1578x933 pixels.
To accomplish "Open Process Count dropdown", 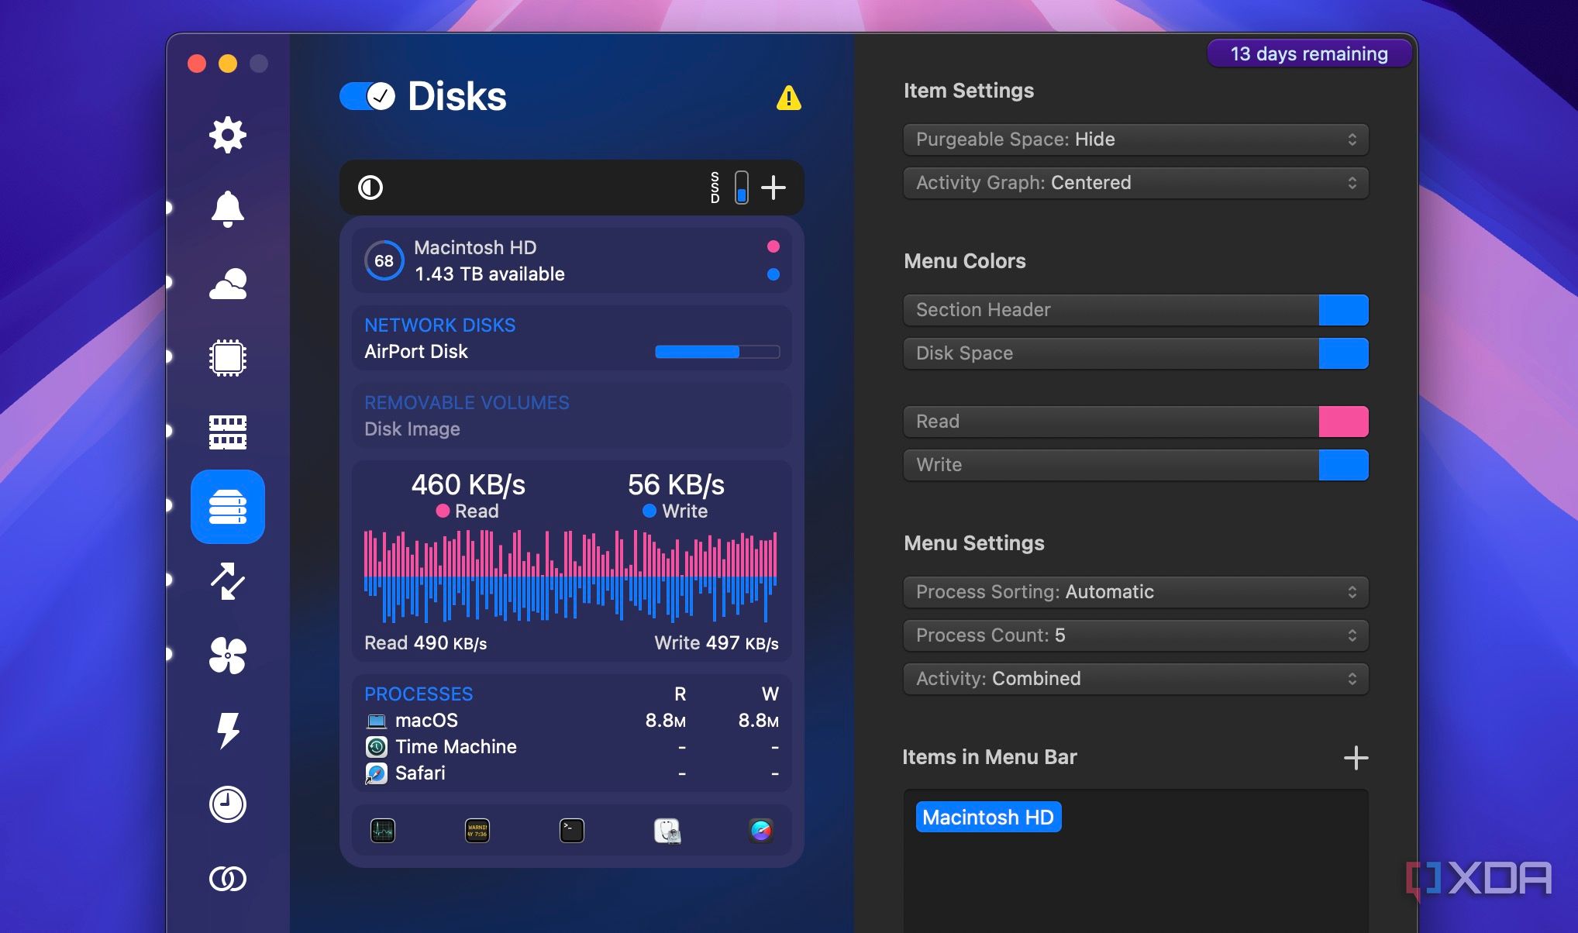I will (1135, 635).
